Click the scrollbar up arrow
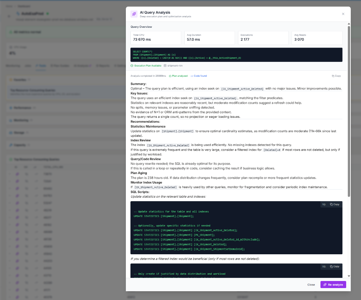 coord(349,24)
